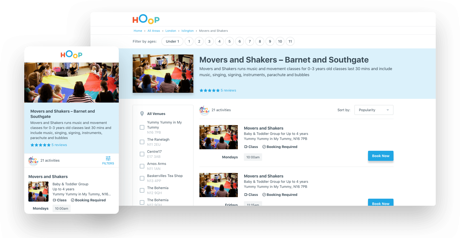The image size is (460, 238).
Task: Select the 10:00am time slot in desktop listing
Action: click(x=253, y=157)
